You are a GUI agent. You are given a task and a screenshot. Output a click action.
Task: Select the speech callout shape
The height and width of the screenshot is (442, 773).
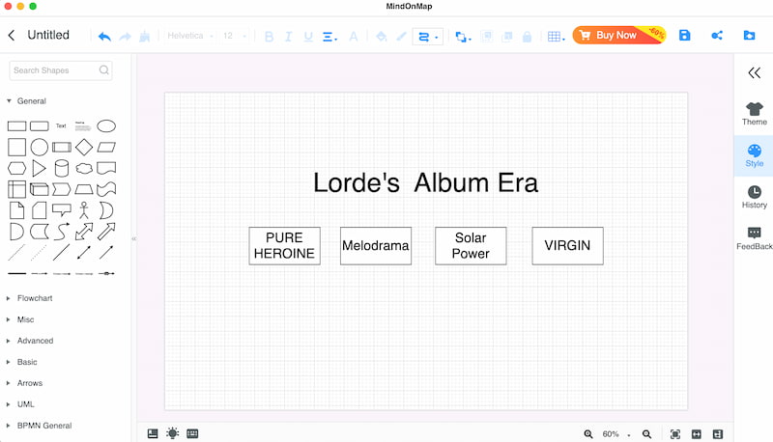(x=62, y=210)
